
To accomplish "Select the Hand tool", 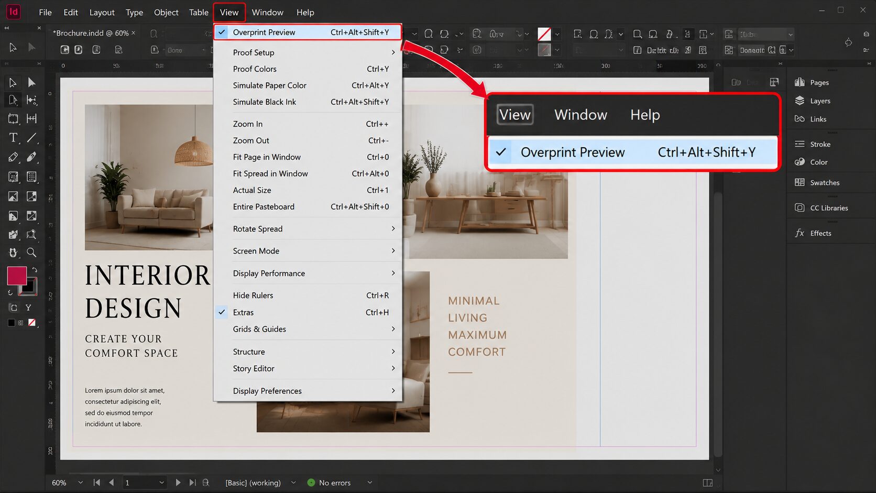I will coord(13,253).
